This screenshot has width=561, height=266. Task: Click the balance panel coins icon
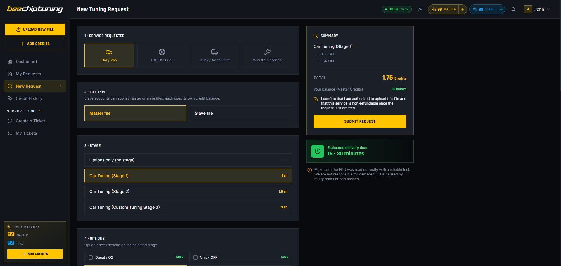pyautogui.click(x=9, y=227)
